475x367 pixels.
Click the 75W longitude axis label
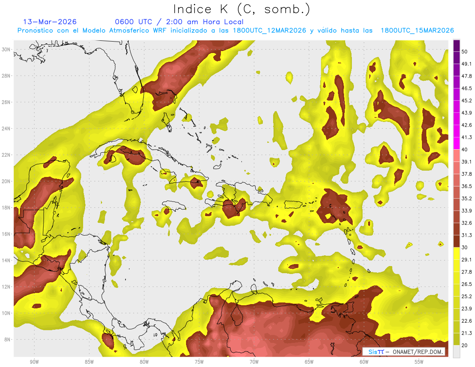199,362
